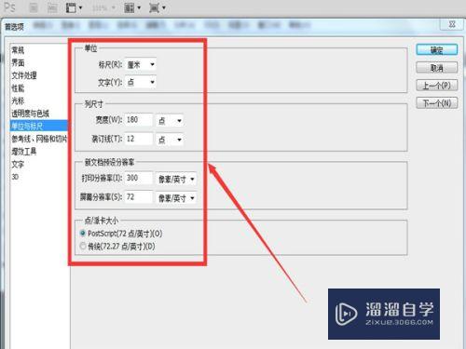The height and width of the screenshot is (349, 466).
Task: Click the 取消 button
Action: pyautogui.click(x=437, y=68)
